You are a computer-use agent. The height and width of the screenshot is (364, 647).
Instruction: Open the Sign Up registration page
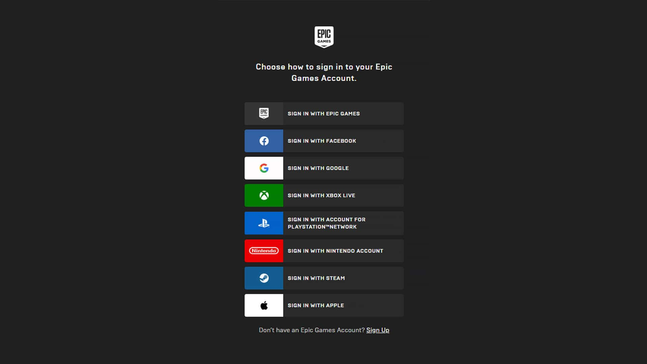tap(377, 330)
